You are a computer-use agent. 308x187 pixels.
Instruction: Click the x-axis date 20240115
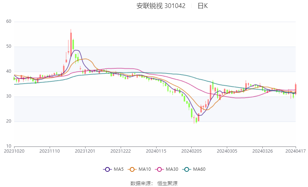pos(156,151)
